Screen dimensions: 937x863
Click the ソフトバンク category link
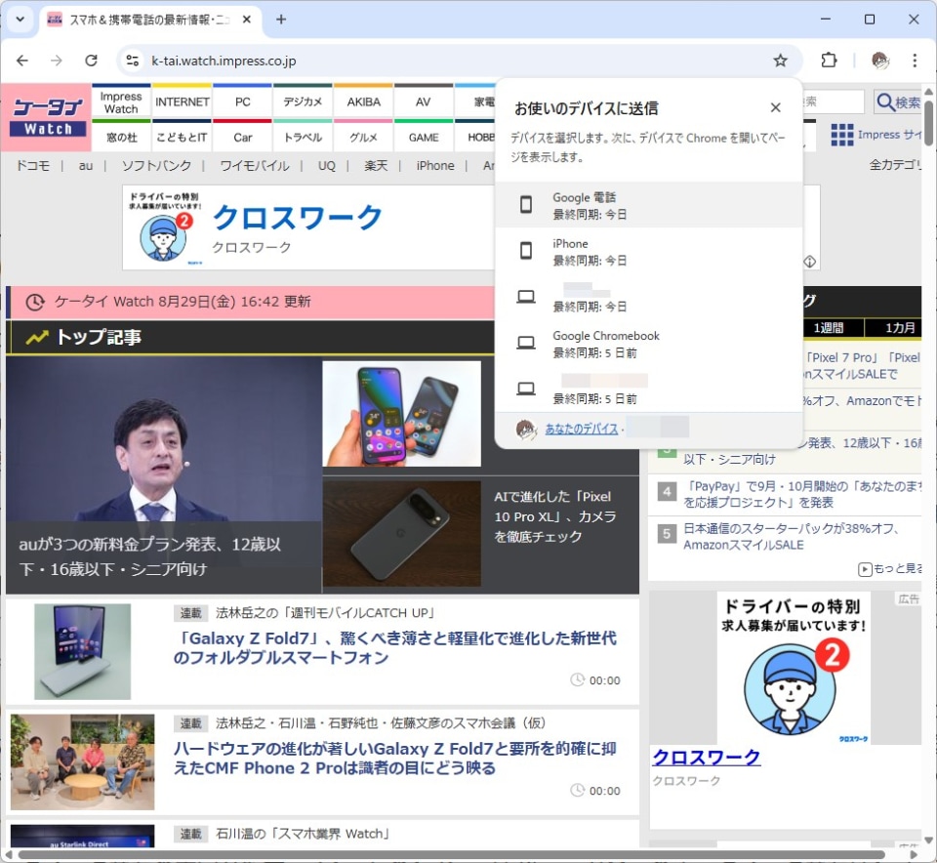point(156,166)
